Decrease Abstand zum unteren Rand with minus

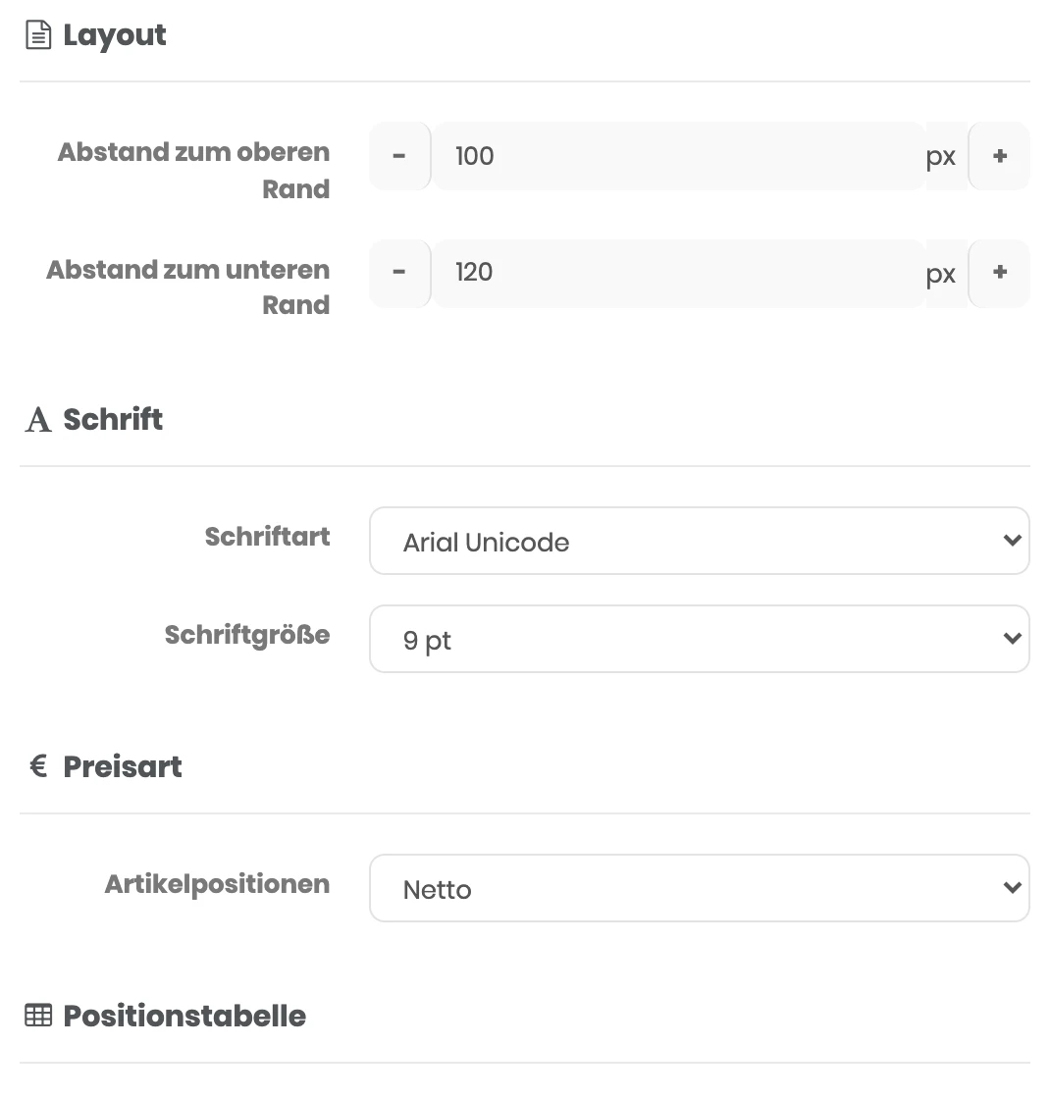pos(399,273)
